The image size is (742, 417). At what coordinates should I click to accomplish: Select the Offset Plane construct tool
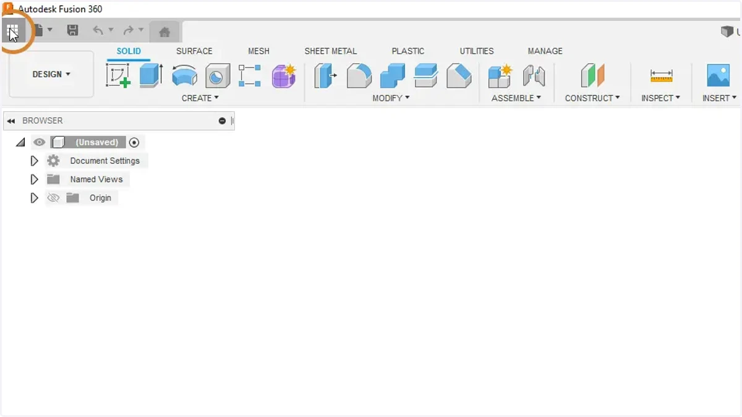[592, 76]
